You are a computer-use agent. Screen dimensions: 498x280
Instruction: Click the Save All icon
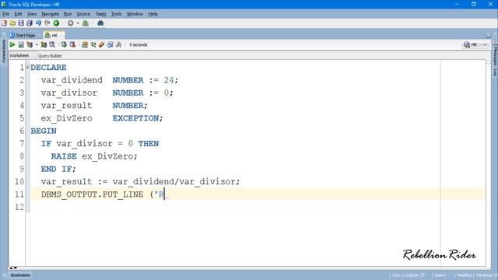30,23
